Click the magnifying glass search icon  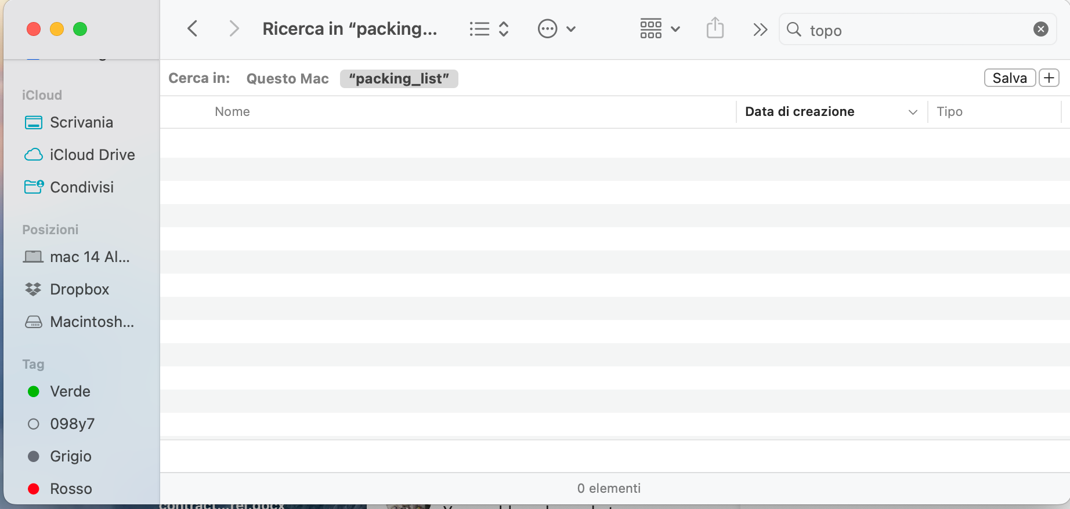pyautogui.click(x=794, y=30)
